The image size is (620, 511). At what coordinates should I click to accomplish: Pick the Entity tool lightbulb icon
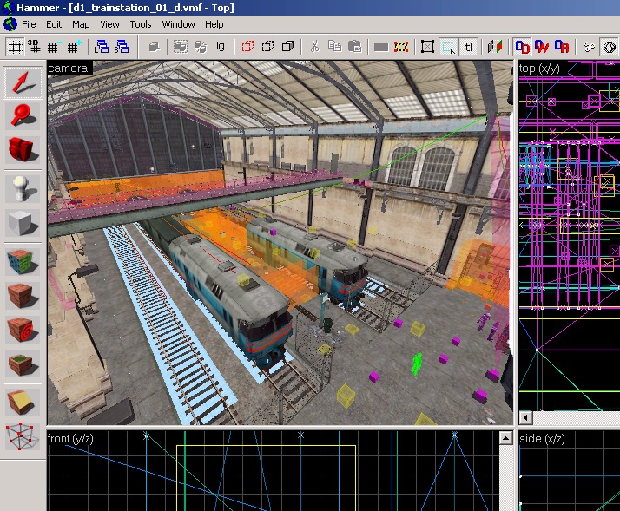click(23, 189)
